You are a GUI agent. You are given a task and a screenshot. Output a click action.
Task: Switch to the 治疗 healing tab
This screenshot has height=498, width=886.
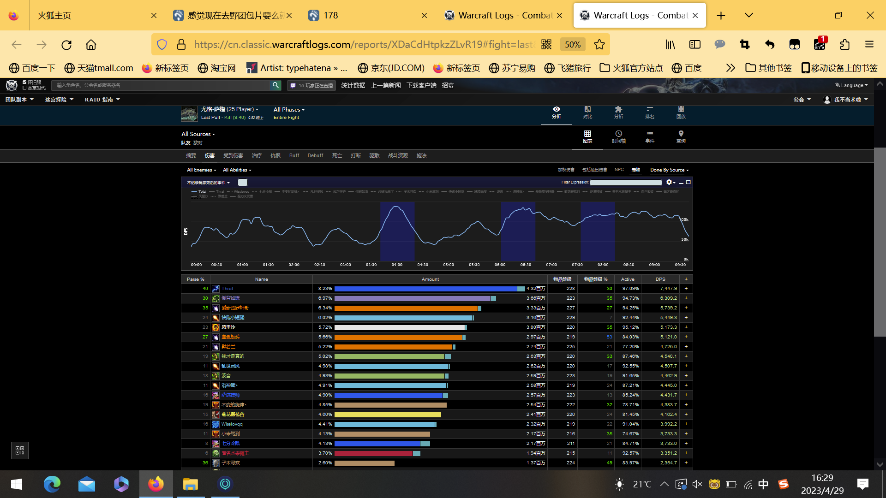pyautogui.click(x=257, y=155)
